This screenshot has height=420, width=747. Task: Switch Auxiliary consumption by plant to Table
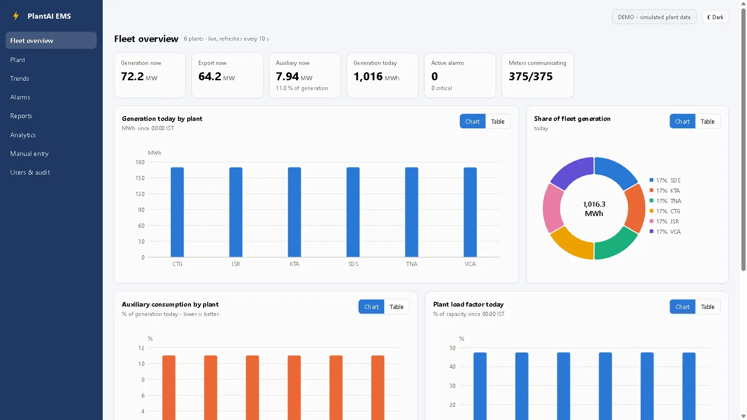(396, 307)
